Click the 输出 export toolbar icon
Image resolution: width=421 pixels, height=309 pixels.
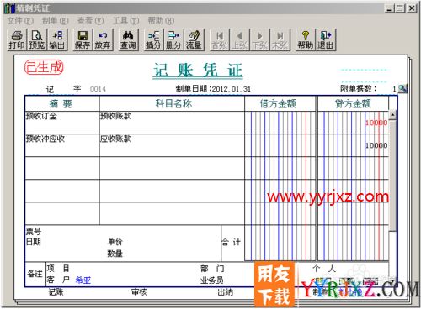pyautogui.click(x=57, y=39)
